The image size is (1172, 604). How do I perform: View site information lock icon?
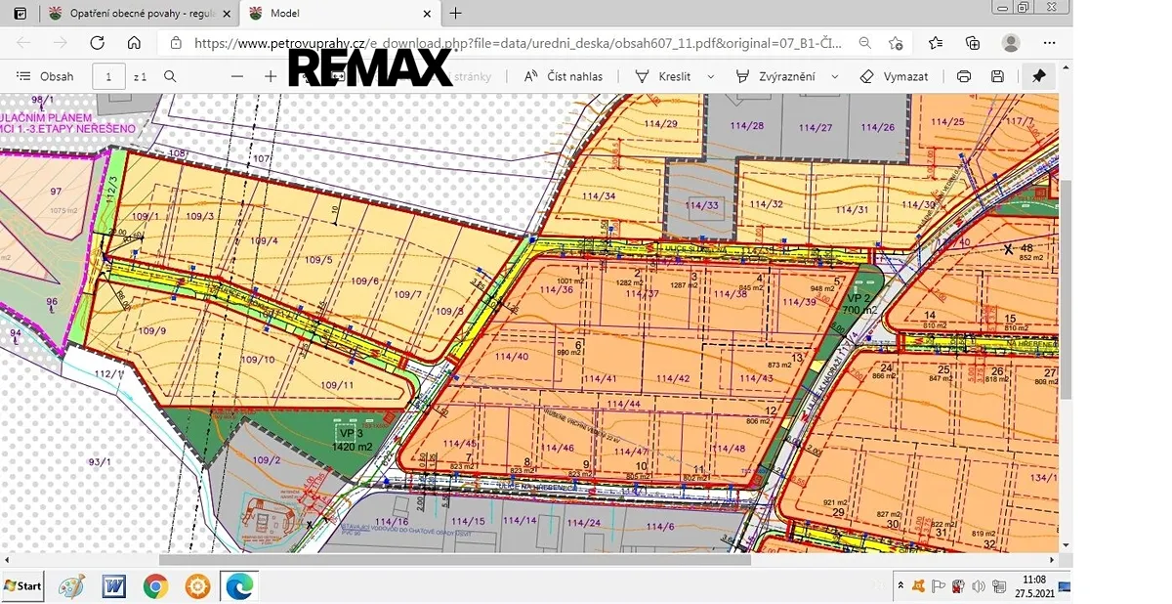coord(175,43)
